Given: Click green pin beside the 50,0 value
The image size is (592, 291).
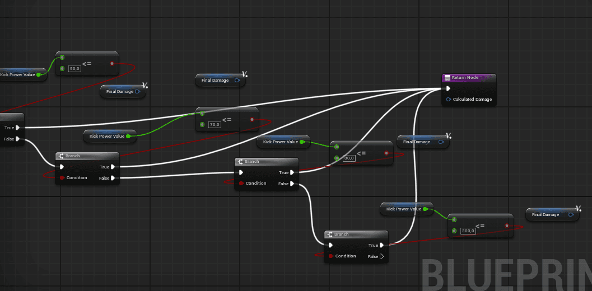Looking at the screenshot, I should (x=62, y=69).
